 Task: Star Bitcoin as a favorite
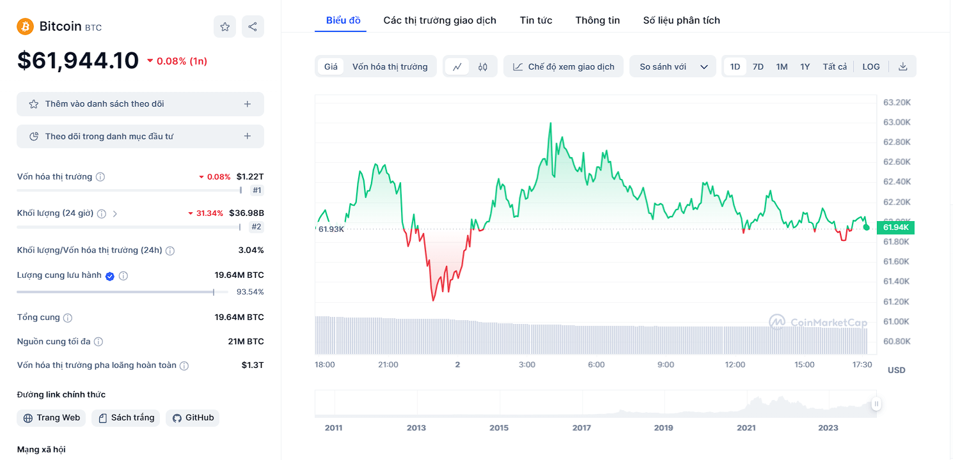(x=224, y=27)
